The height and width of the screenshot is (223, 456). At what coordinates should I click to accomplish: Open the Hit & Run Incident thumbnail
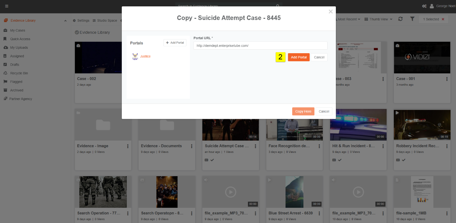(358, 125)
